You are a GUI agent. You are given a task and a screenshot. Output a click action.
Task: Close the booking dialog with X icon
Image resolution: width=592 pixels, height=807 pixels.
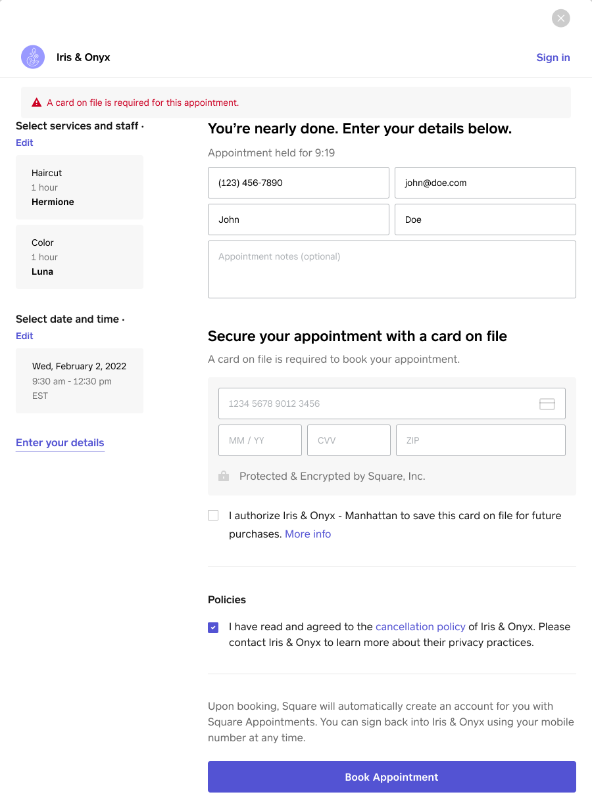pos(560,18)
